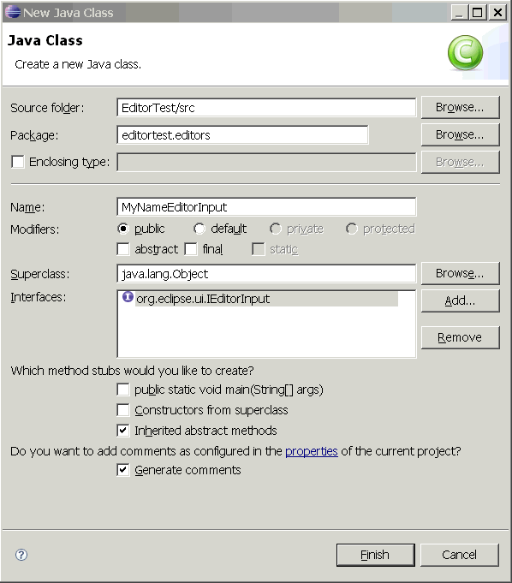Click the green Java class wizard icon
This screenshot has height=583, width=512.
(x=465, y=53)
